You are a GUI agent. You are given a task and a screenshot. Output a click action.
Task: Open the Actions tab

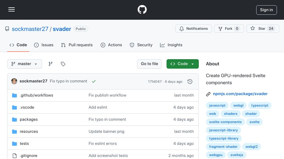pos(111,45)
